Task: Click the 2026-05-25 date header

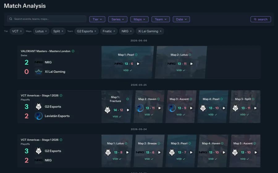Action: click(139, 85)
